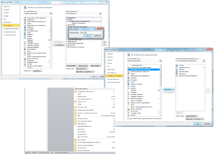
Task: Click << Verwijderen in the Lint aanpassen dialog
Action: [x=59, y=45]
